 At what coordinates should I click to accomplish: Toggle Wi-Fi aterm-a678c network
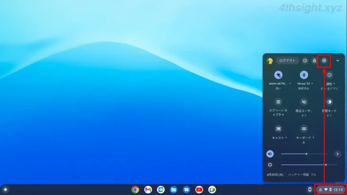pos(278,75)
